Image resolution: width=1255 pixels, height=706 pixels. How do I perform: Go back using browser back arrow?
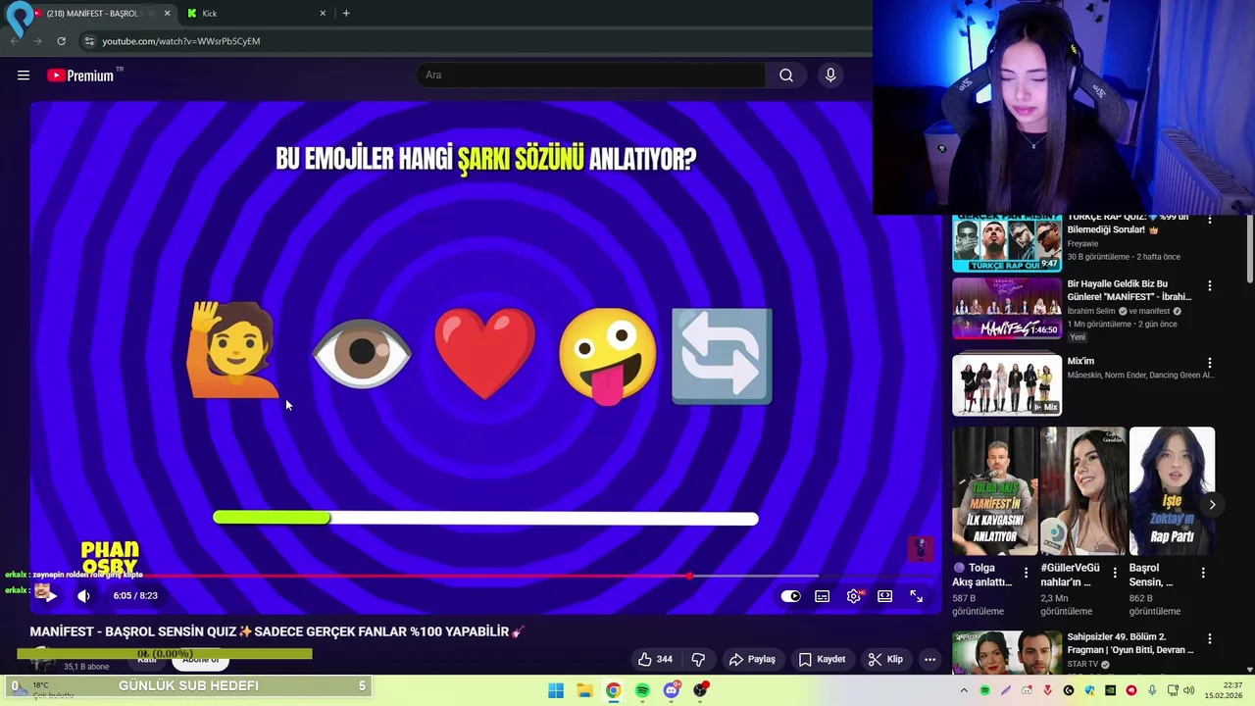pos(15,41)
